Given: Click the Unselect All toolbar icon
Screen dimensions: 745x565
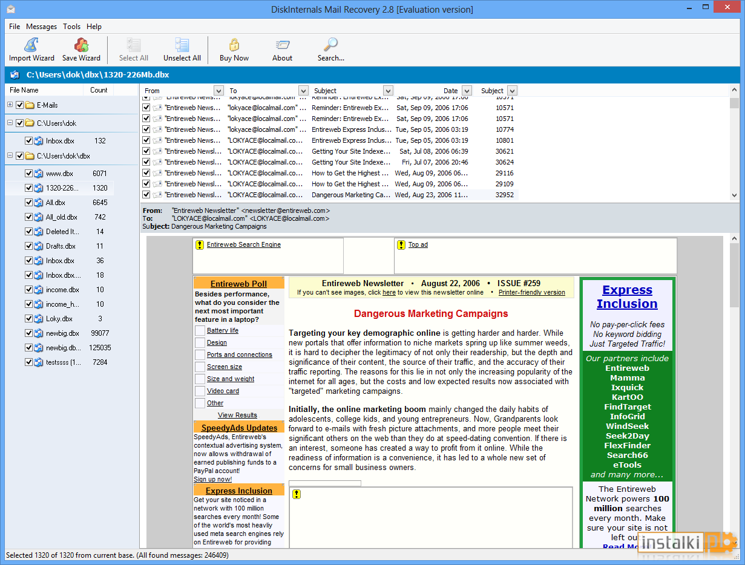Looking at the screenshot, I should (182, 45).
